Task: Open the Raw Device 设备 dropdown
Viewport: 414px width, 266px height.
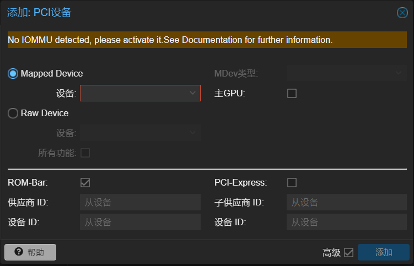Action: point(140,133)
